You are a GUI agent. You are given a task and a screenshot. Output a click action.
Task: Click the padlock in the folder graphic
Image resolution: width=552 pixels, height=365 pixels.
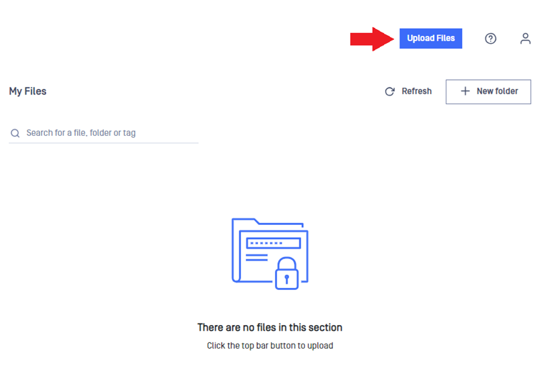pos(287,273)
